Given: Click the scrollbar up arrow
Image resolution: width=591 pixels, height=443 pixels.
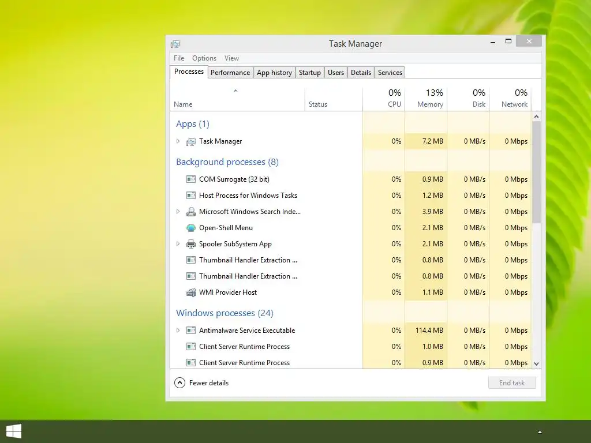Looking at the screenshot, I should (x=536, y=117).
